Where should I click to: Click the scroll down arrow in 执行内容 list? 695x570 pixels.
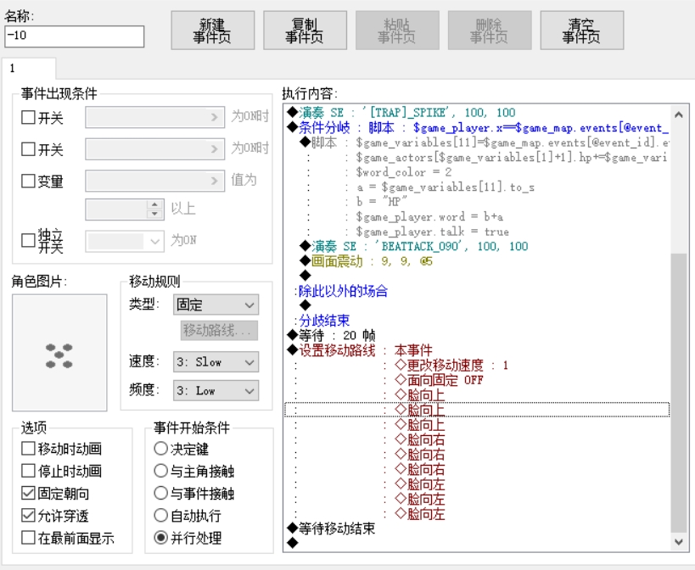tap(679, 542)
